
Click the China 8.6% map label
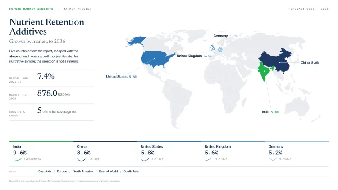310,62
